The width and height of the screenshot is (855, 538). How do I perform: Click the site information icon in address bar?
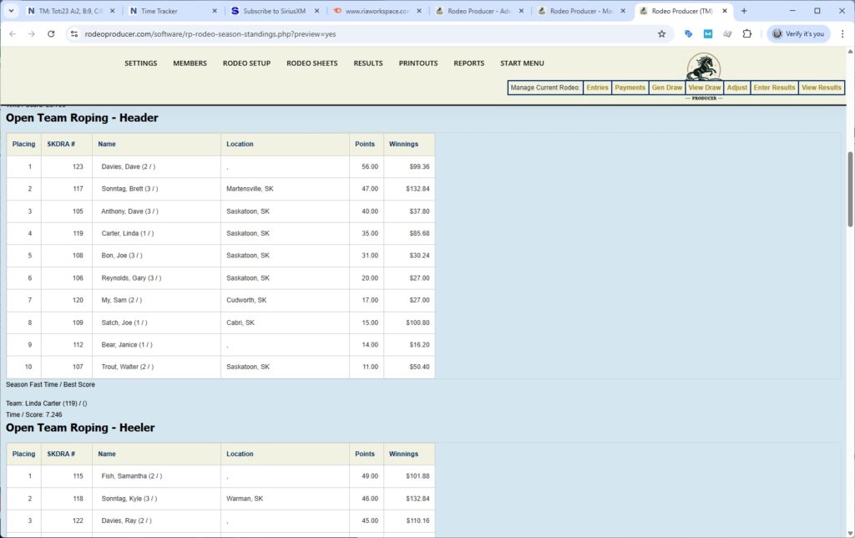[x=74, y=34]
